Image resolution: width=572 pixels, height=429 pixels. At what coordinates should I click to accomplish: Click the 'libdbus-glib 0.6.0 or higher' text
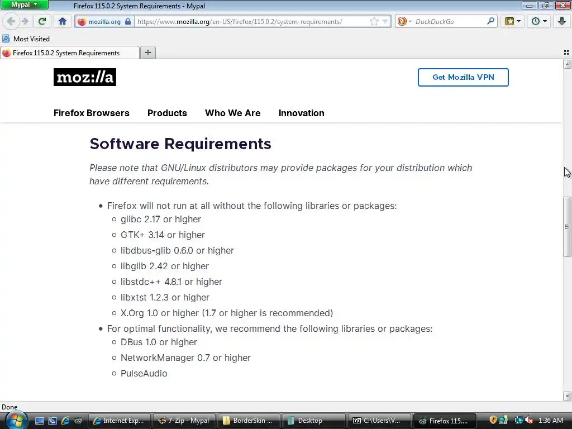(x=177, y=251)
